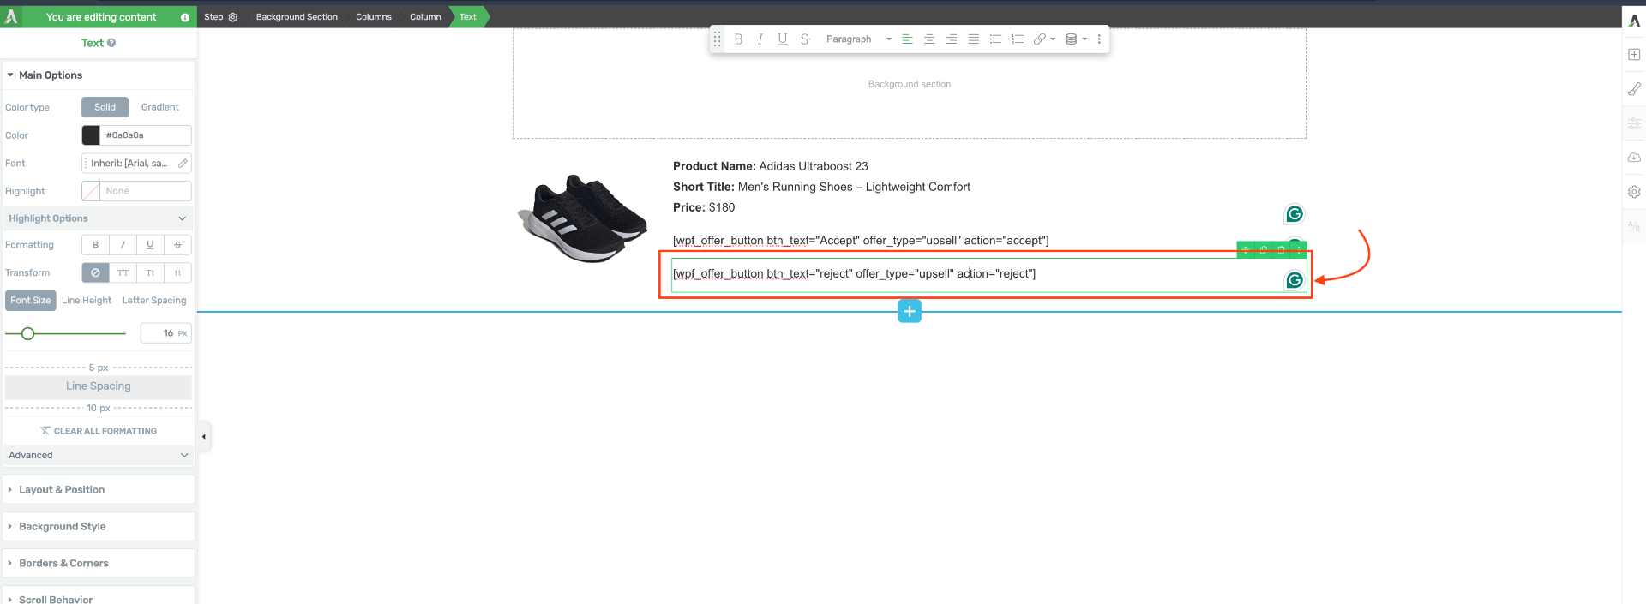Open the link options dropdown arrow
Screen dimensions: 1646x604
1053,39
